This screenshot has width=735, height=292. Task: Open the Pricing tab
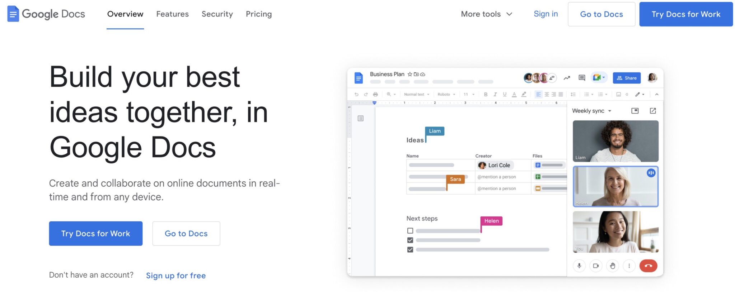(259, 14)
